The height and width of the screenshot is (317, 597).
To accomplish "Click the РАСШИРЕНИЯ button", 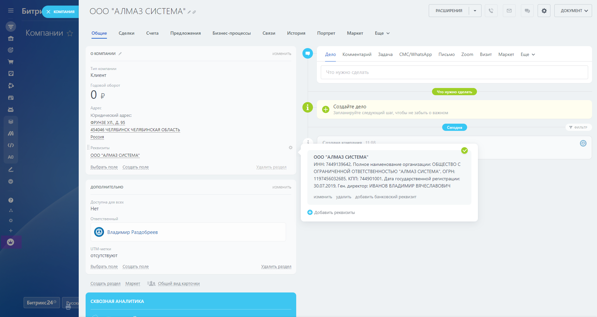I will coord(449,11).
